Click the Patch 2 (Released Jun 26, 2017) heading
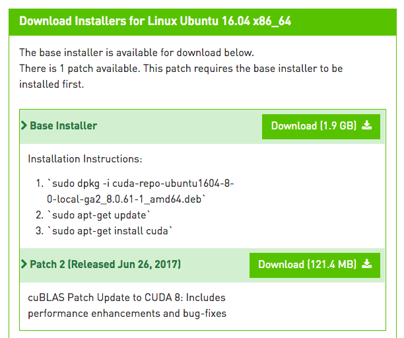 click(106, 264)
